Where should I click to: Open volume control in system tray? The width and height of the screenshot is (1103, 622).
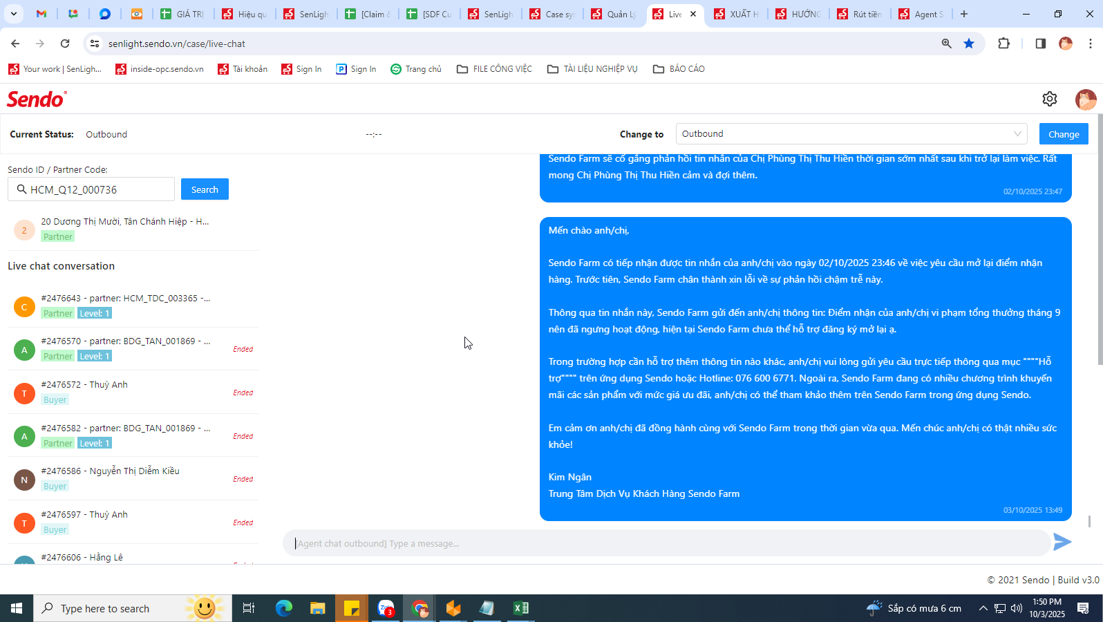tap(1017, 608)
